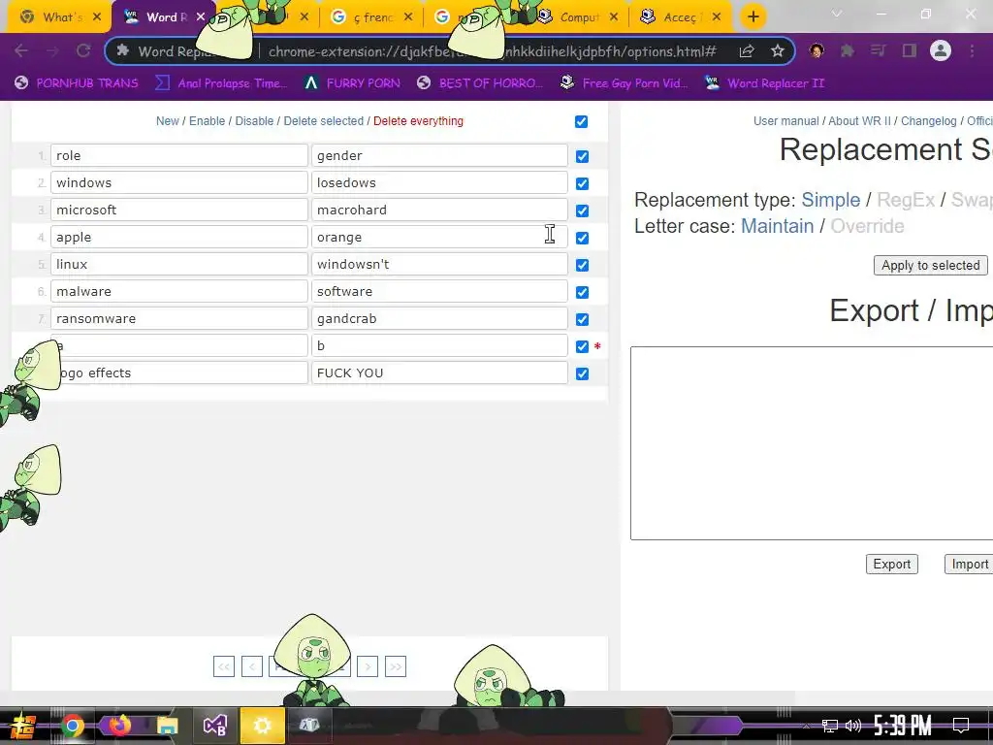Click Delete everything link

click(x=418, y=121)
